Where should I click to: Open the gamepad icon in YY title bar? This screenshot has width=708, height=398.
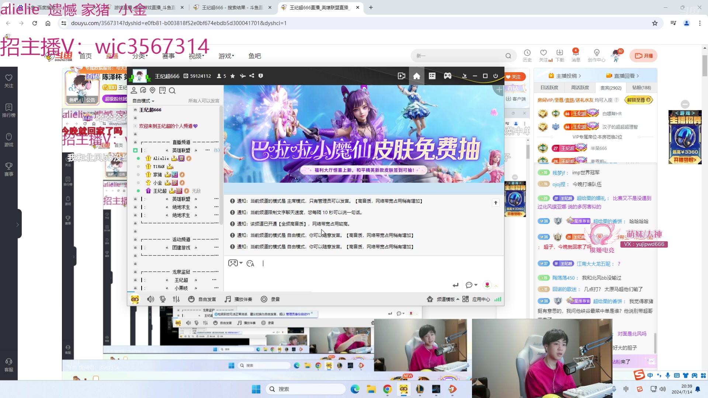coord(447,76)
